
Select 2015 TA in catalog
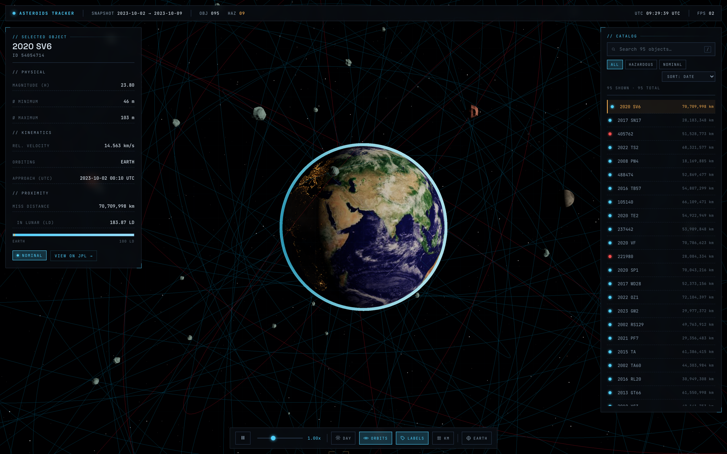pos(661,352)
